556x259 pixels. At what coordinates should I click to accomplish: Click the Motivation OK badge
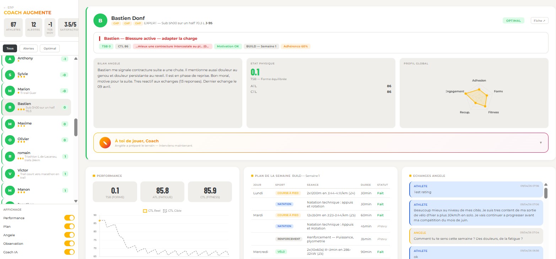[228, 46]
